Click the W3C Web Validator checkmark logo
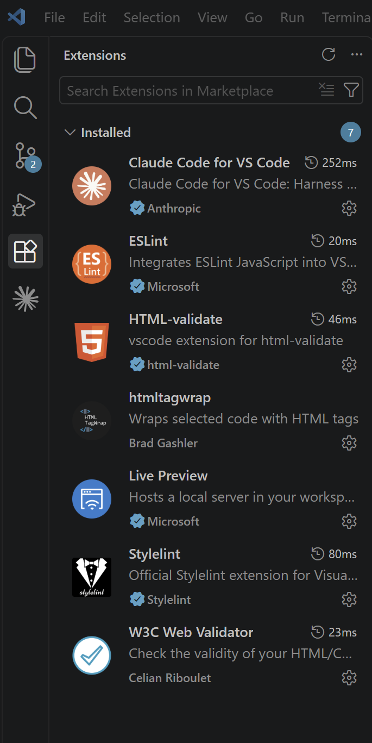The image size is (372, 743). pos(92,655)
